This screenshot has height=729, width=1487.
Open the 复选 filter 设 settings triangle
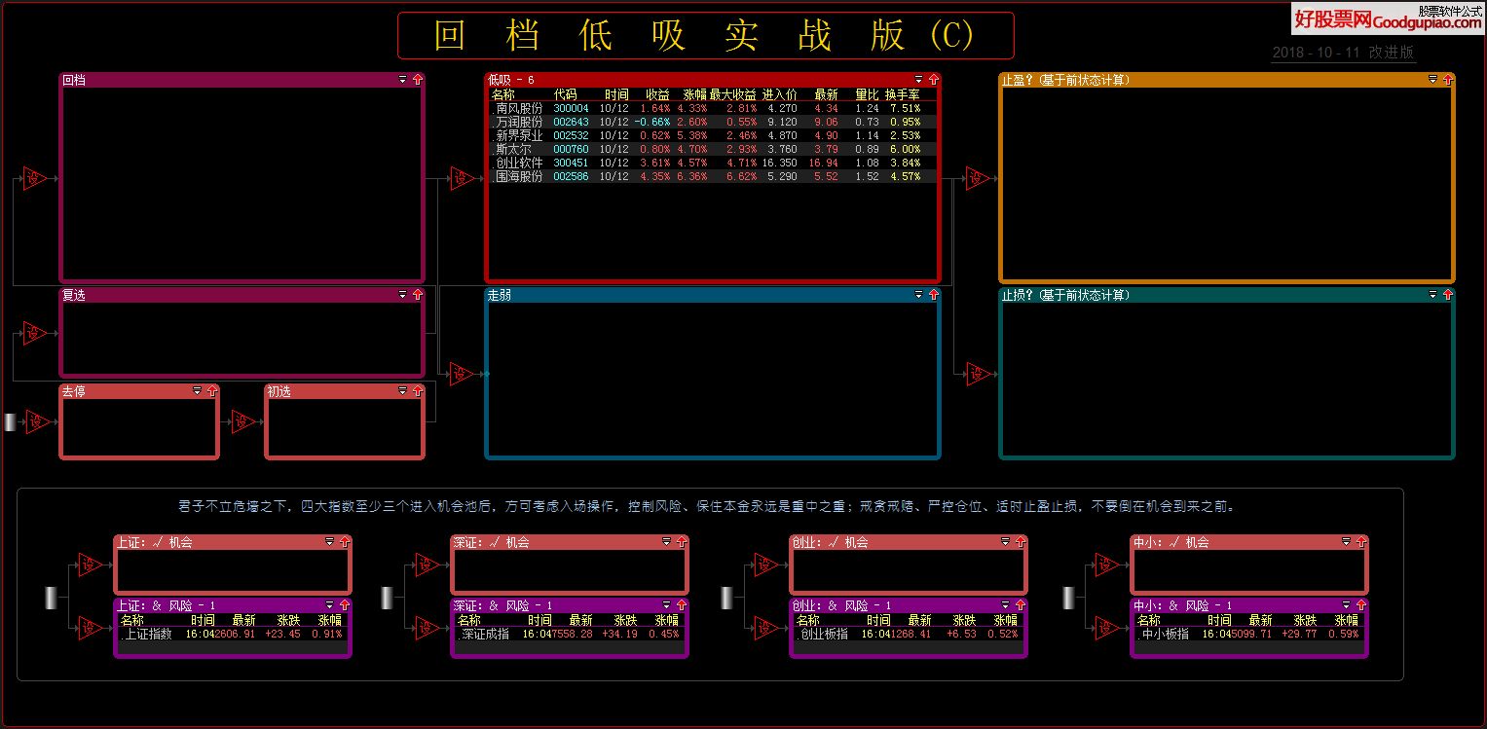[34, 333]
